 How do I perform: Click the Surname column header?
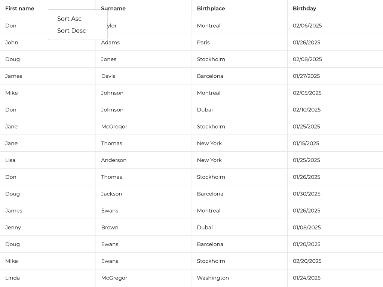pos(114,9)
